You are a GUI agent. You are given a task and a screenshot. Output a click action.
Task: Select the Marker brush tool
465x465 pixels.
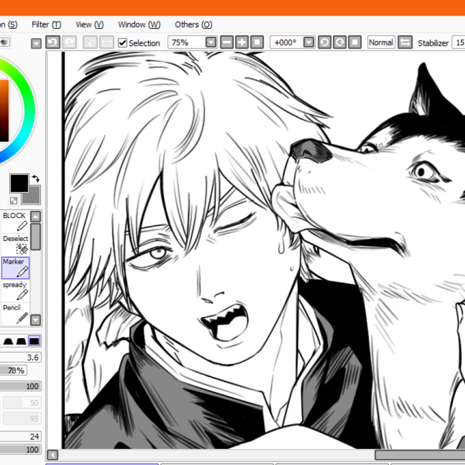(15, 268)
